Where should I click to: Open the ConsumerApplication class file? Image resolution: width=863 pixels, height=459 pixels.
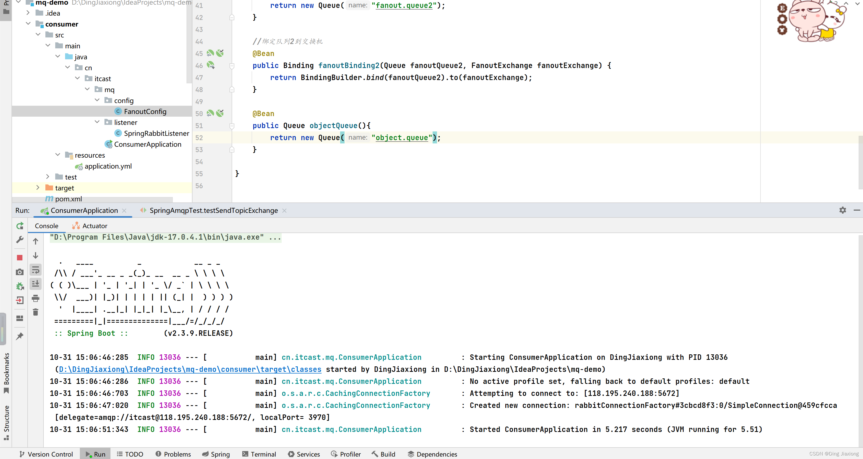[147, 144]
